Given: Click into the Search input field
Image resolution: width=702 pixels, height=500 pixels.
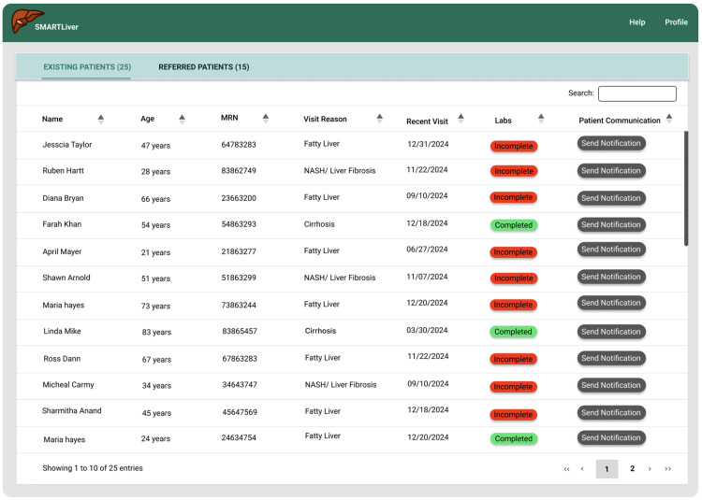Looking at the screenshot, I should click(x=637, y=93).
